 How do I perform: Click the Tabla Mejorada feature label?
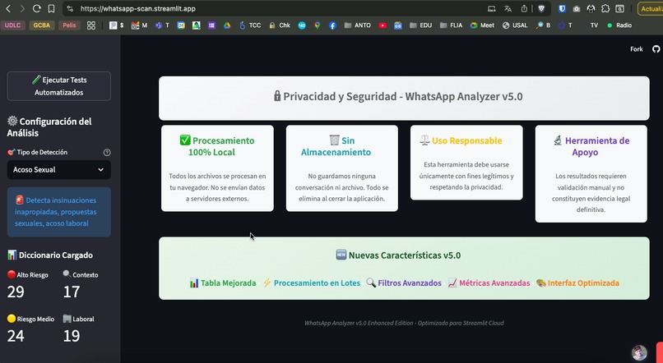pos(223,283)
